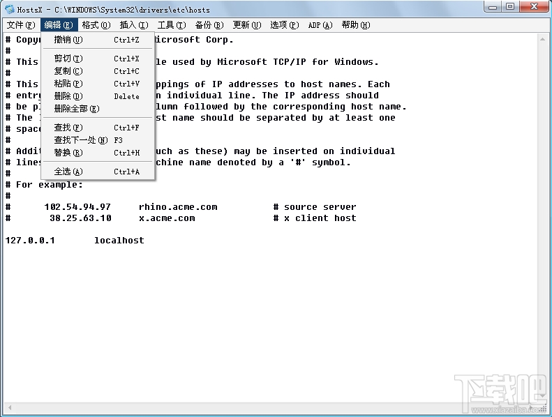Click the '38.25.63.10' IP text

80,218
